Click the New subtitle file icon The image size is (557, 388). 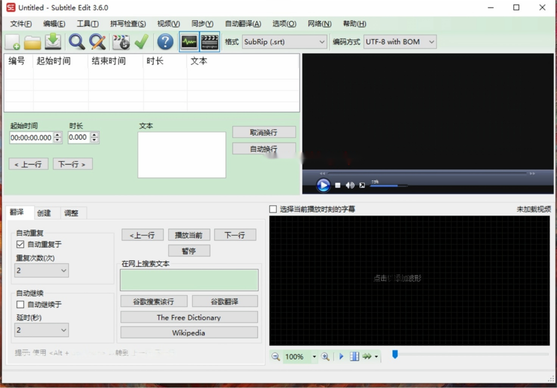12,42
